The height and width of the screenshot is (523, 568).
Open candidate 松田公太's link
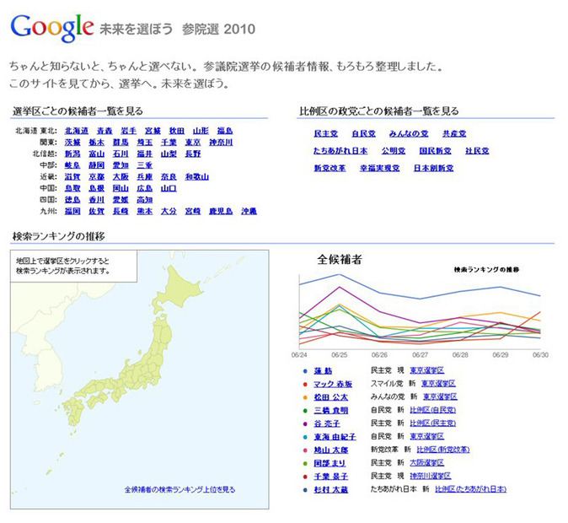click(330, 397)
